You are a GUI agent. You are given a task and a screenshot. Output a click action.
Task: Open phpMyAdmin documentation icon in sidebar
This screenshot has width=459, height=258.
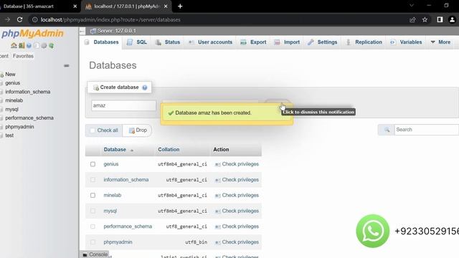coord(29,46)
